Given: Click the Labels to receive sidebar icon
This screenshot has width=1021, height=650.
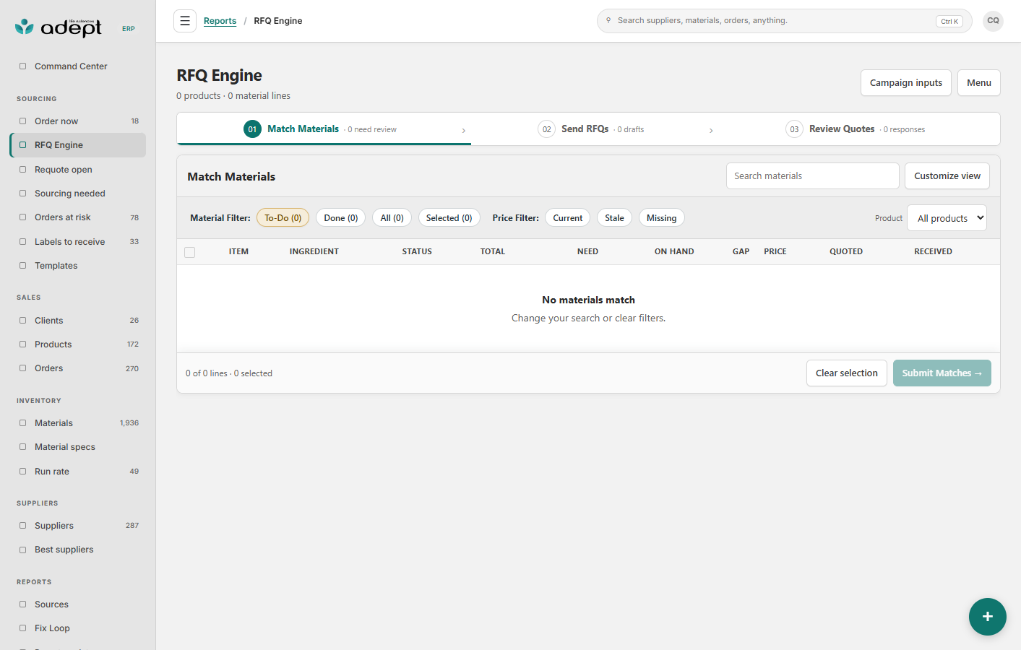Looking at the screenshot, I should [22, 242].
